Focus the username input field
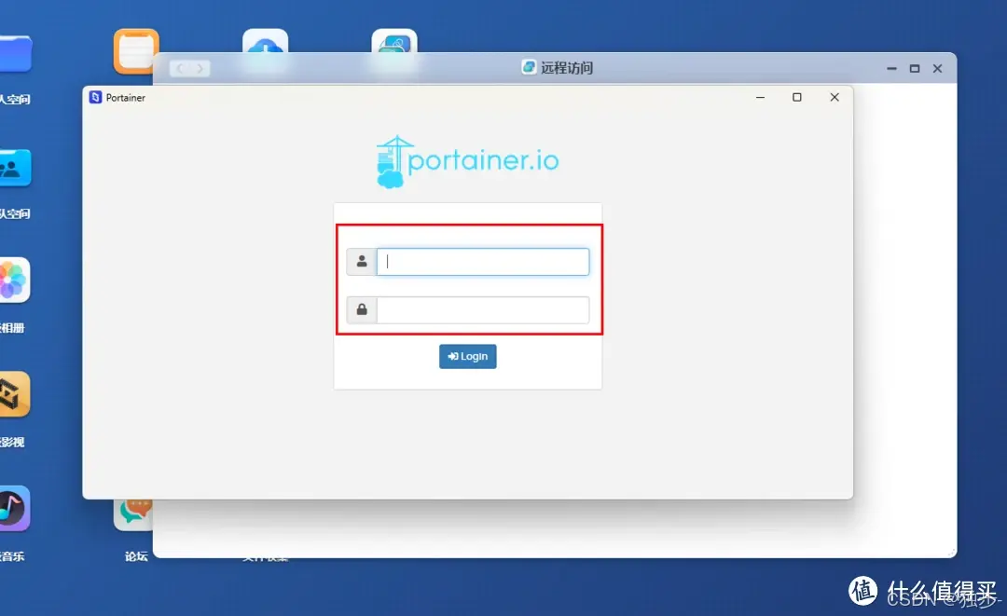Image resolution: width=1007 pixels, height=616 pixels. tap(483, 262)
